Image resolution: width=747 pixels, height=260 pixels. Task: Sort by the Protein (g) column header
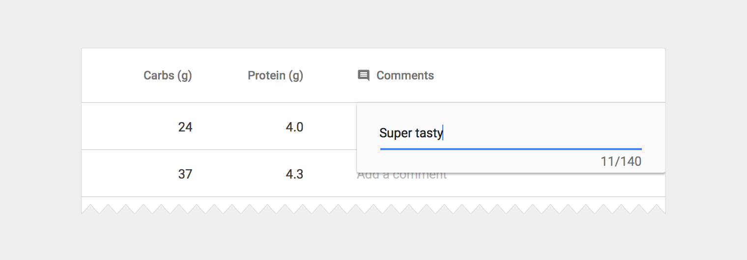(275, 76)
